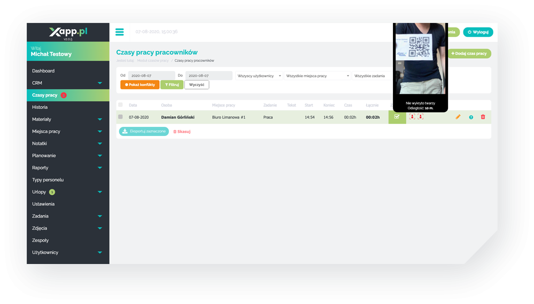
Task: Click the Do date field
Action: point(209,76)
